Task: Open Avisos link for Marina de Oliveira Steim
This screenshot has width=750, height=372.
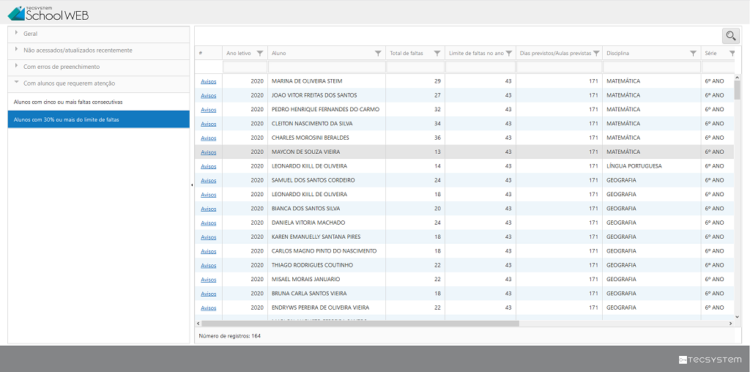Action: pyautogui.click(x=209, y=81)
